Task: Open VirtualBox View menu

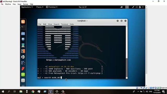Action: (x=14, y=4)
